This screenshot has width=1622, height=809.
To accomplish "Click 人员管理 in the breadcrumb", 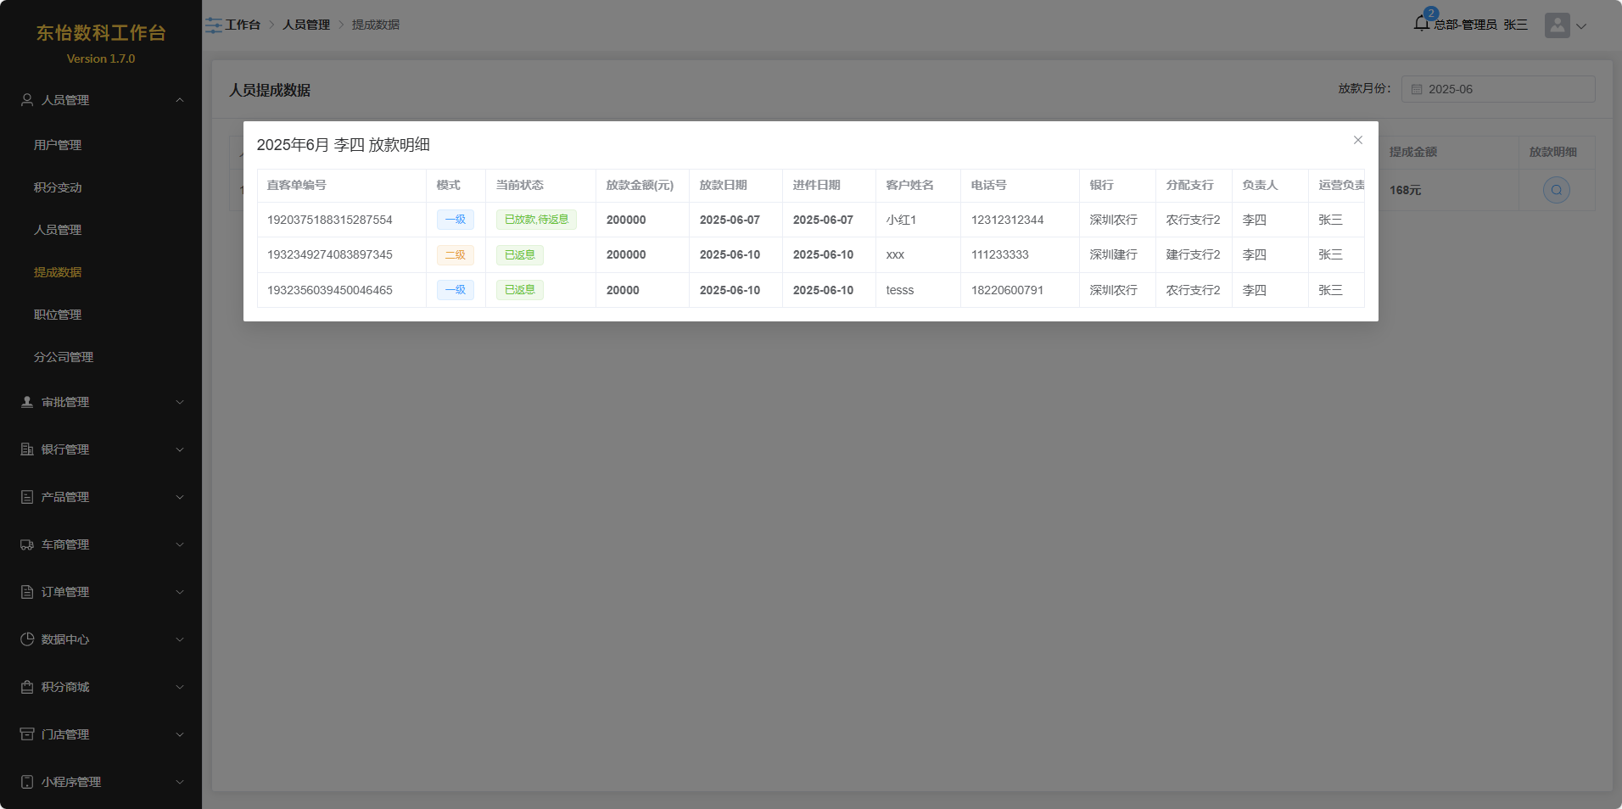I will (305, 25).
